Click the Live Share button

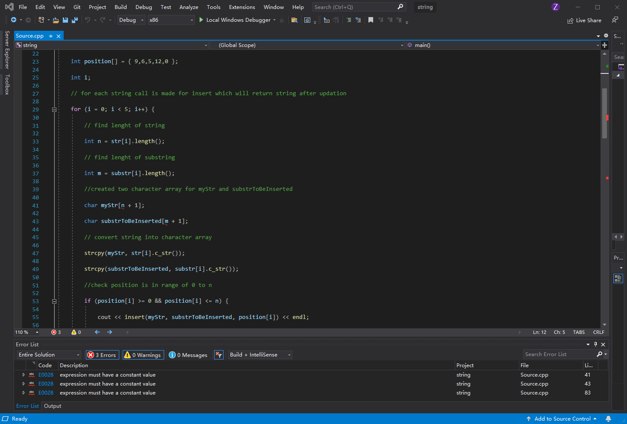tap(584, 20)
